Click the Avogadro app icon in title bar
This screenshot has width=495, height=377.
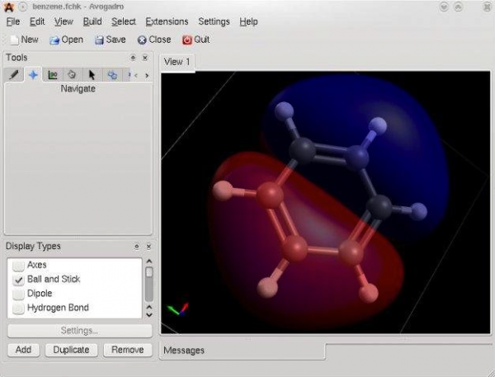tap(8, 7)
